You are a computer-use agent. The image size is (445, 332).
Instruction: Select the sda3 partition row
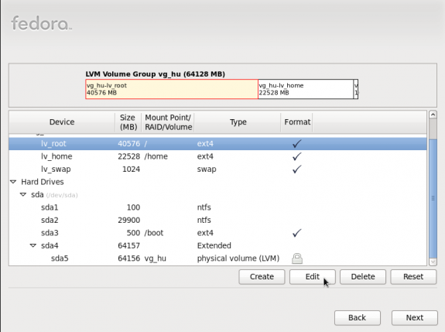[x=217, y=233]
